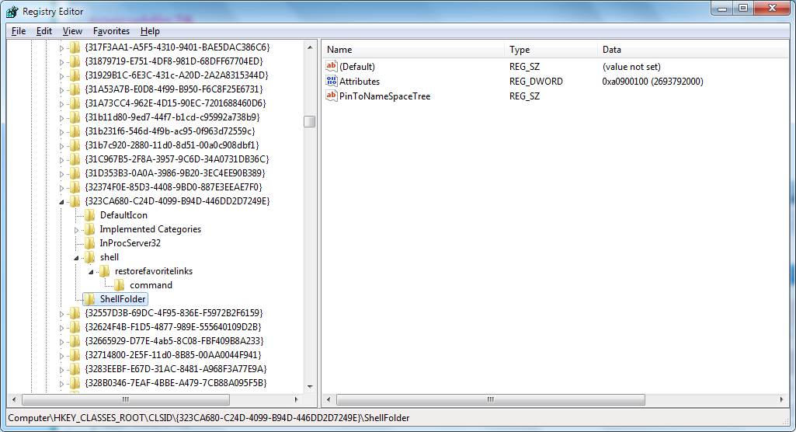Collapse the shell key
796x432 pixels.
coord(77,258)
